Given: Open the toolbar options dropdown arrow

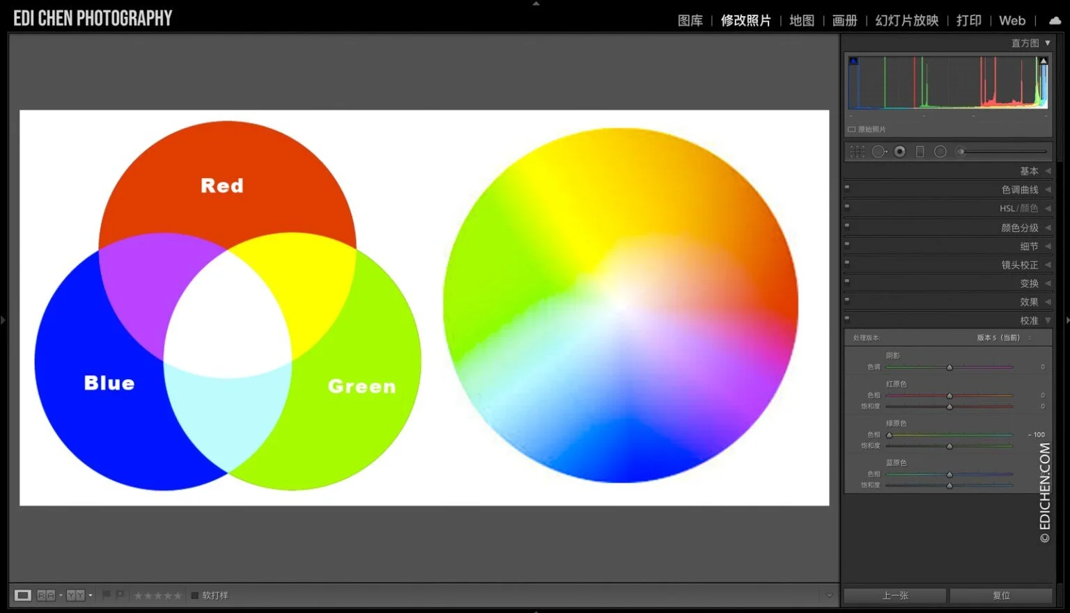Looking at the screenshot, I should pyautogui.click(x=829, y=596).
